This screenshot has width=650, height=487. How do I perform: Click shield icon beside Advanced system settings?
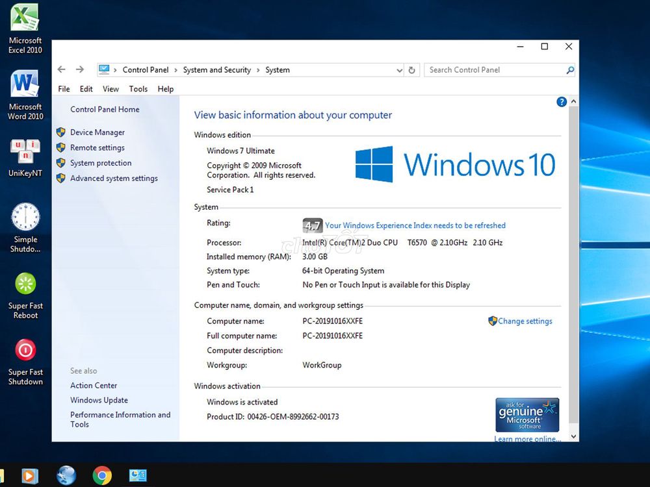tap(61, 178)
